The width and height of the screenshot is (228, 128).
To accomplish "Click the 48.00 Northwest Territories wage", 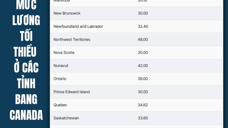I will pos(143,40).
